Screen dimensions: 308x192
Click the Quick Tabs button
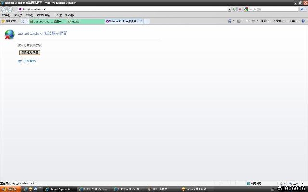coord(23,21)
